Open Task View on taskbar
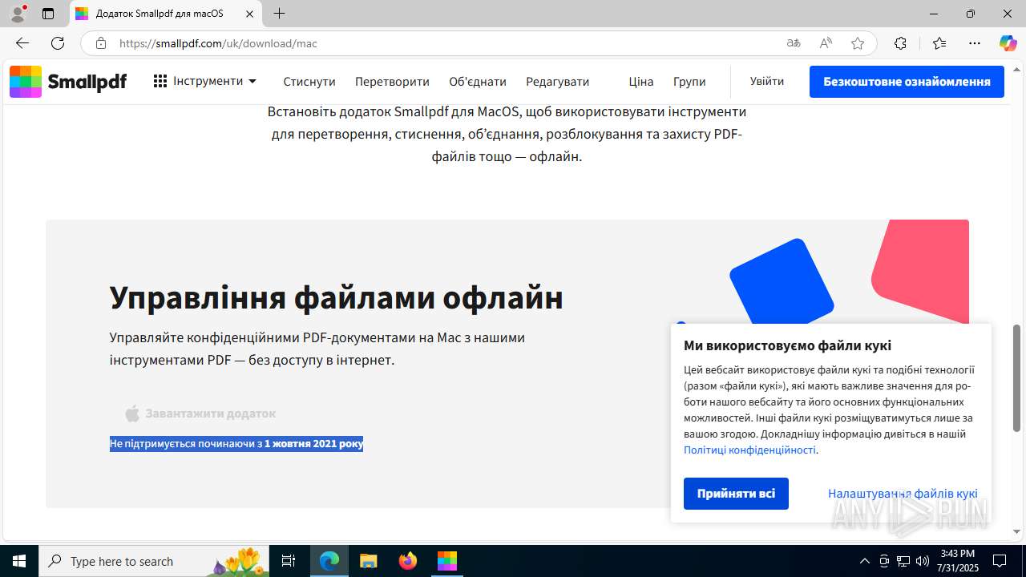The width and height of the screenshot is (1026, 577). click(289, 561)
